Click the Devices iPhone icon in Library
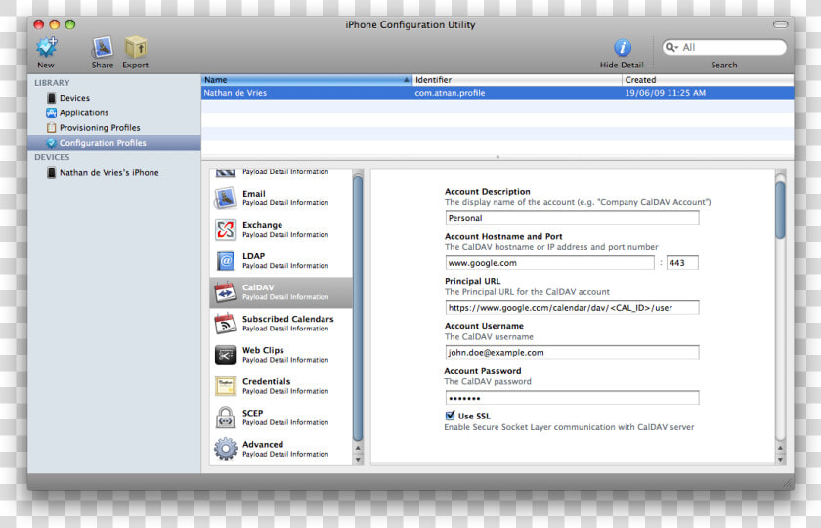The width and height of the screenshot is (821, 528). coord(51,98)
